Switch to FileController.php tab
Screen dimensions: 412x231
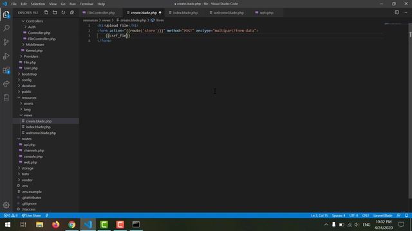click(100, 13)
